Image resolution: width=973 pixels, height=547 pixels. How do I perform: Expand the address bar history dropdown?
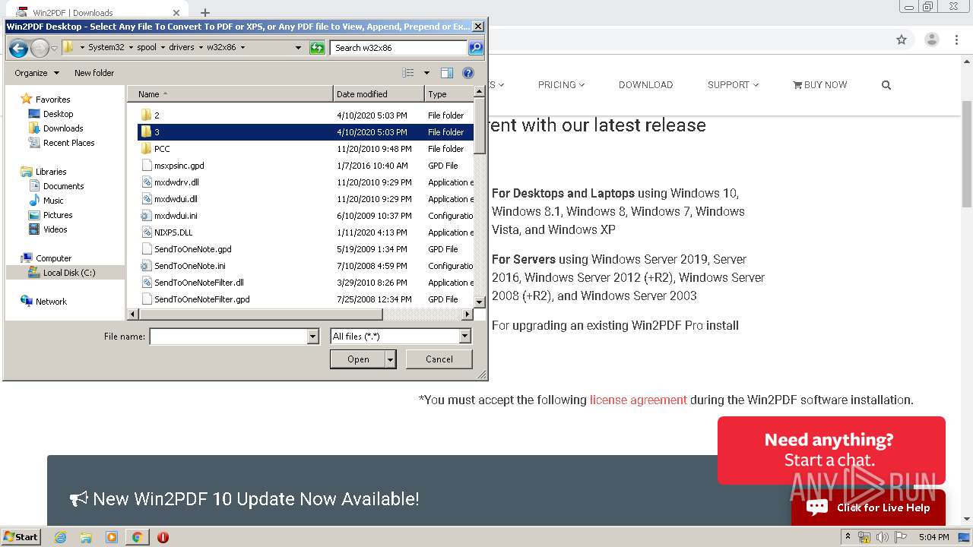(x=299, y=48)
